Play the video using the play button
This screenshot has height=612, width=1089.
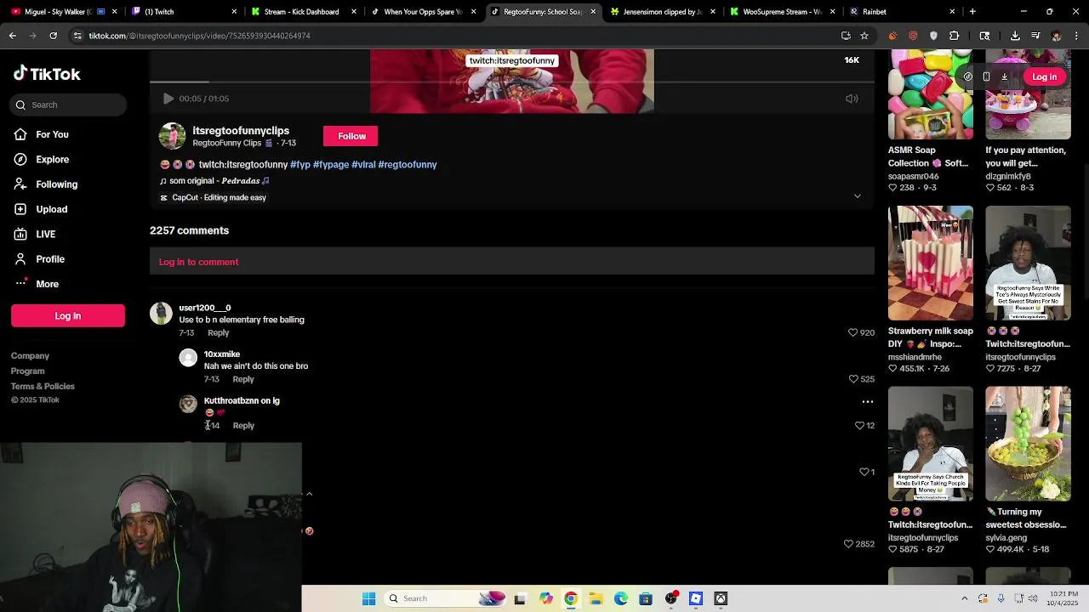[x=168, y=99]
